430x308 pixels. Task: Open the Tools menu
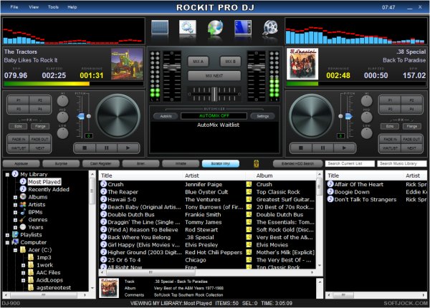(x=53, y=7)
